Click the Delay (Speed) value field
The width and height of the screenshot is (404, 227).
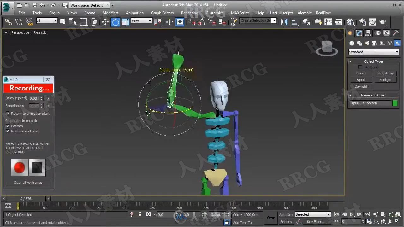[x=34, y=98]
